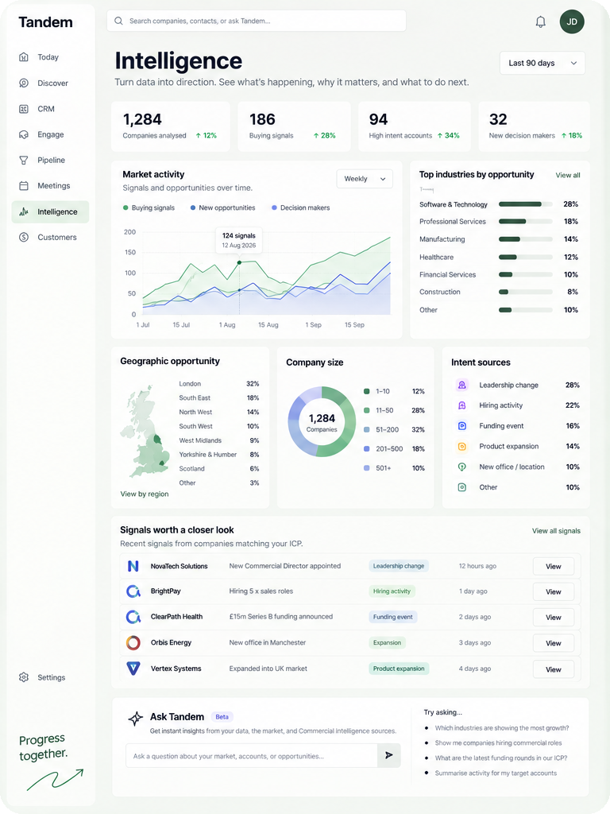Click the Ask Tandem sparkle icon
The height and width of the screenshot is (814, 610).
(135, 719)
